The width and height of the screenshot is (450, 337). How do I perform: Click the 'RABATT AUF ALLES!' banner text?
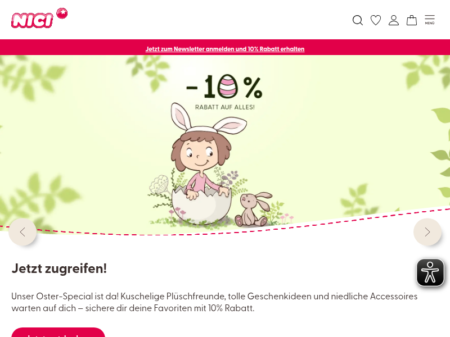click(224, 107)
